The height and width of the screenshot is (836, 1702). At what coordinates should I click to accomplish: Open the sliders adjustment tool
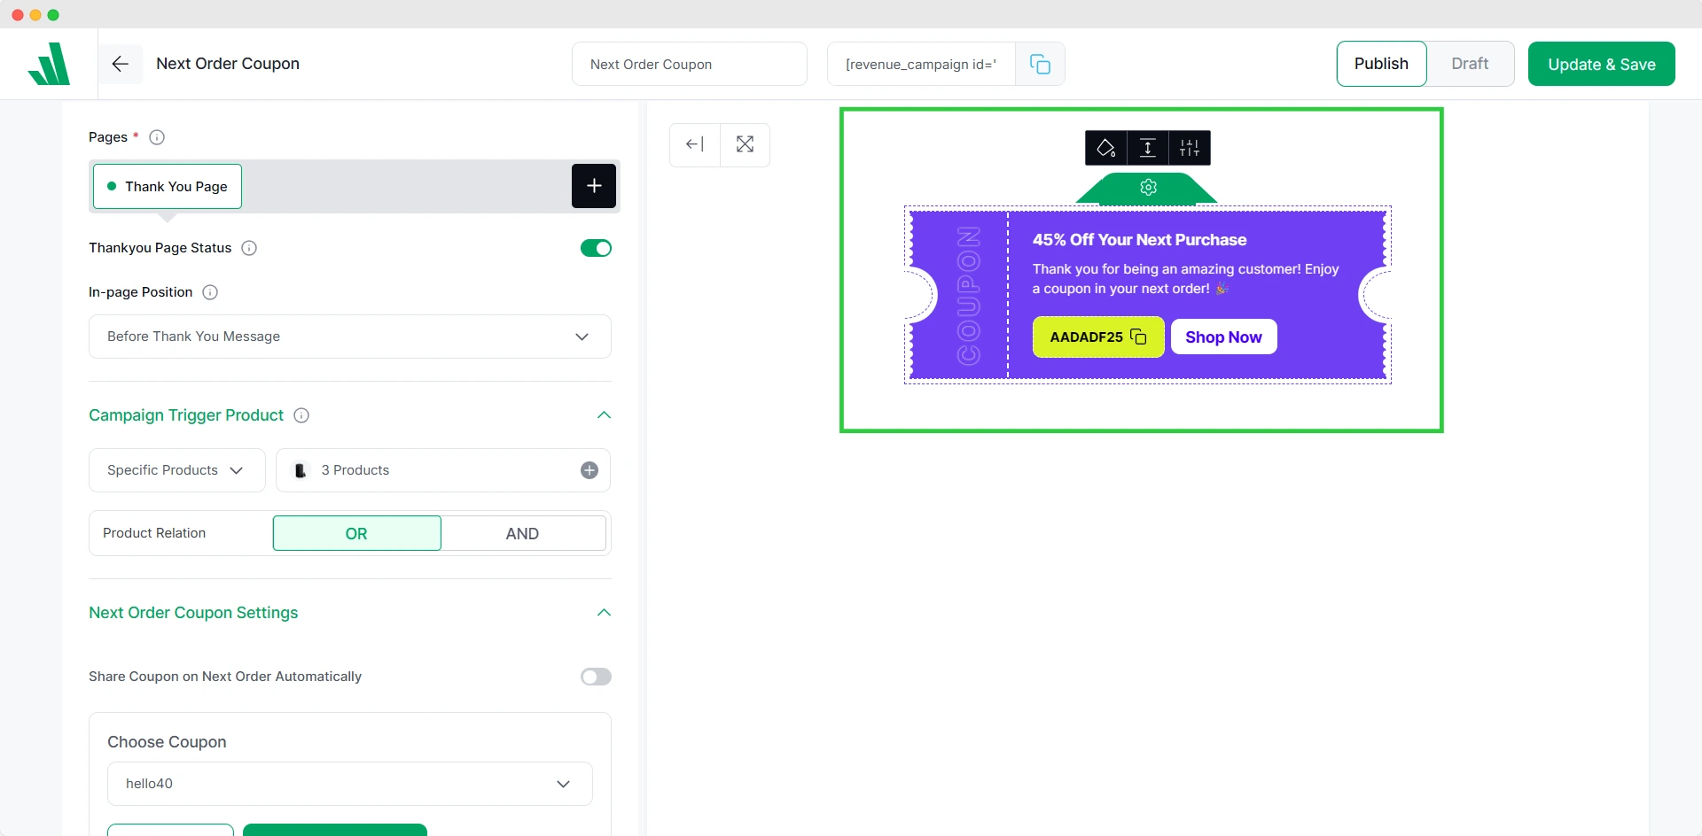(x=1190, y=148)
